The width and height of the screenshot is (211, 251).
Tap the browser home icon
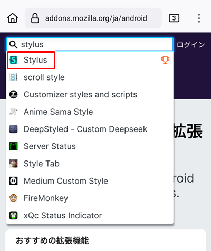[13, 18]
